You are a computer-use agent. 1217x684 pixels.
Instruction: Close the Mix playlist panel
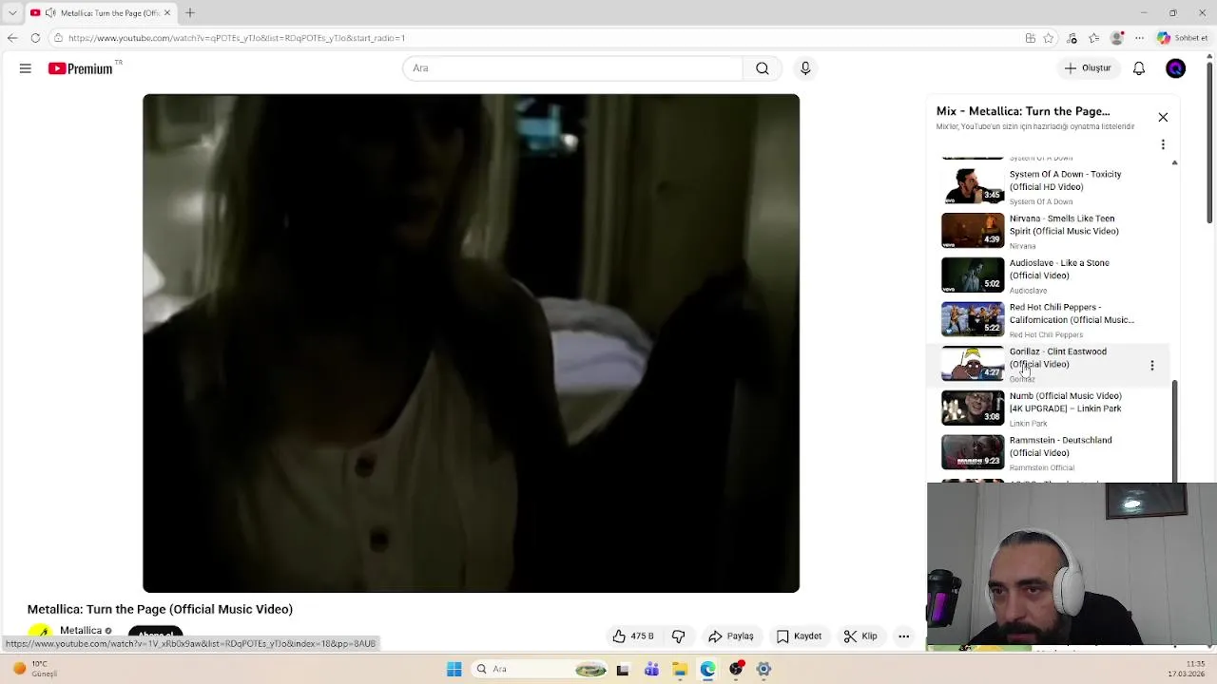[x=1163, y=117]
